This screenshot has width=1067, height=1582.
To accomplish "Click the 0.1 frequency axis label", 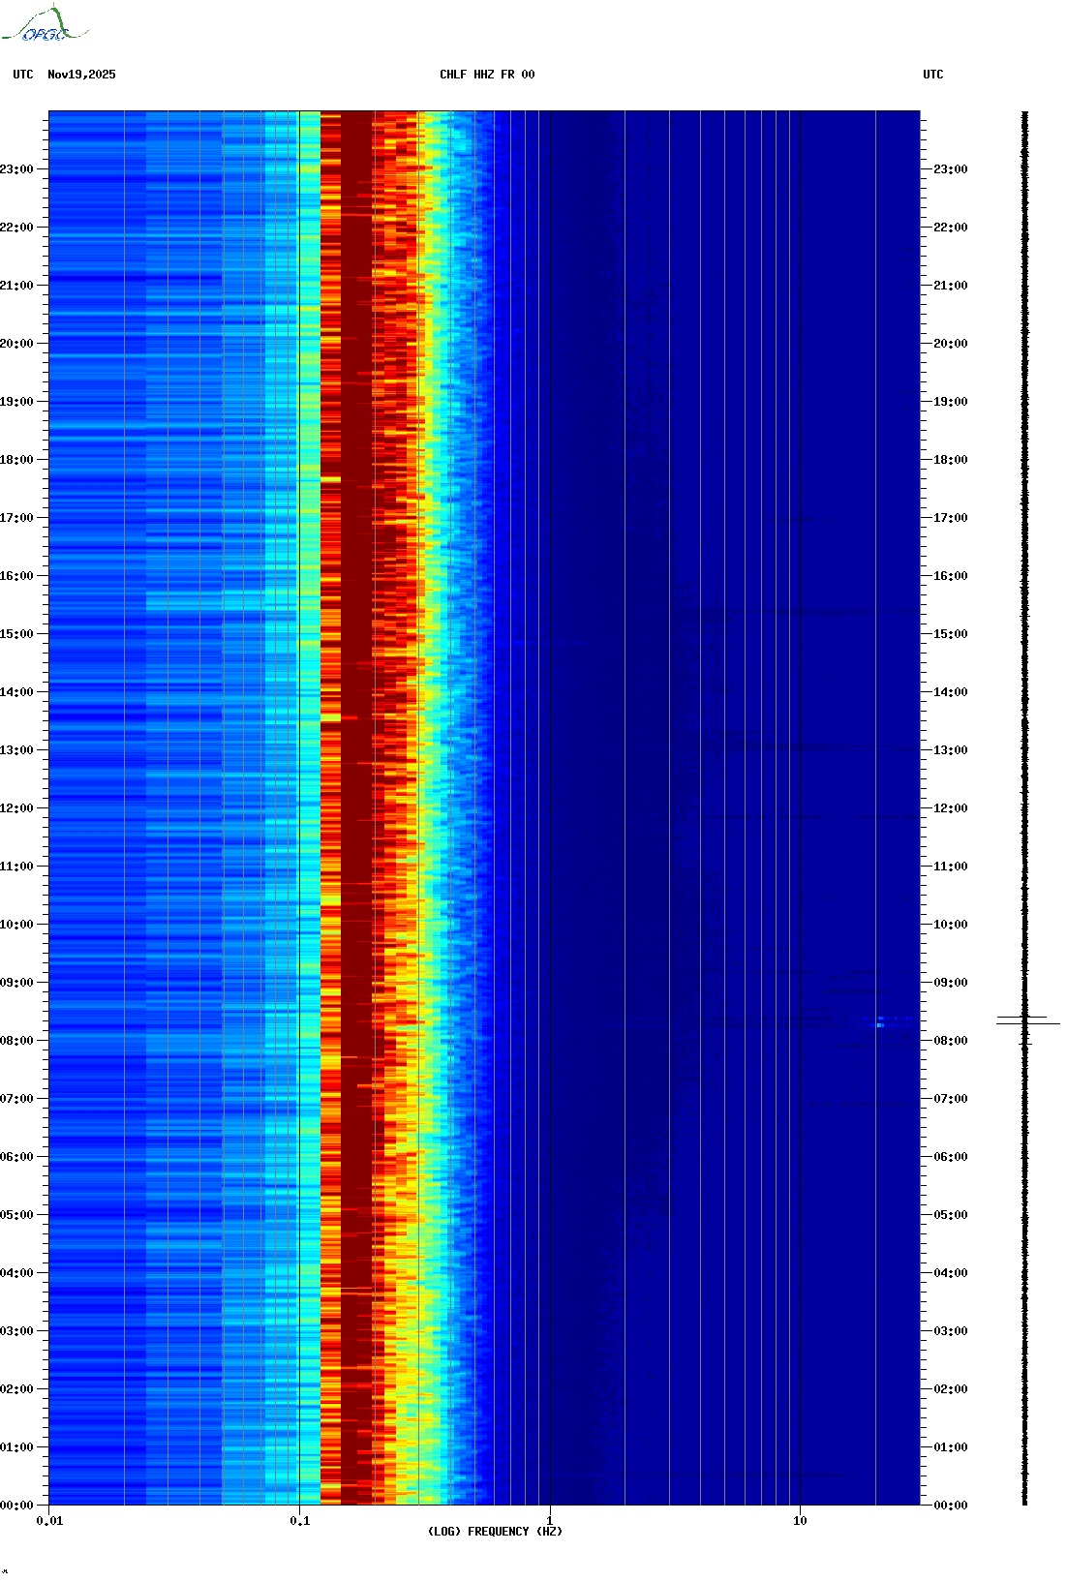I will 299,1521.
